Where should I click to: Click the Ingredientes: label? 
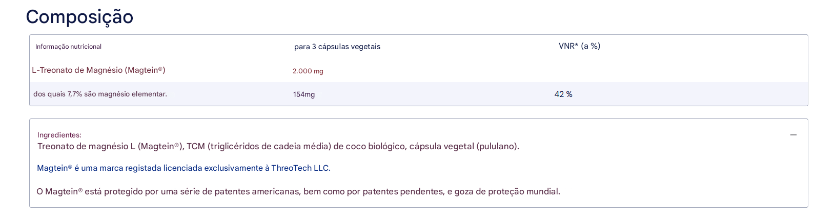(59, 135)
